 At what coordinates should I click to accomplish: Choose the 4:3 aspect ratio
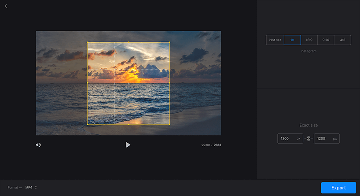(342, 40)
